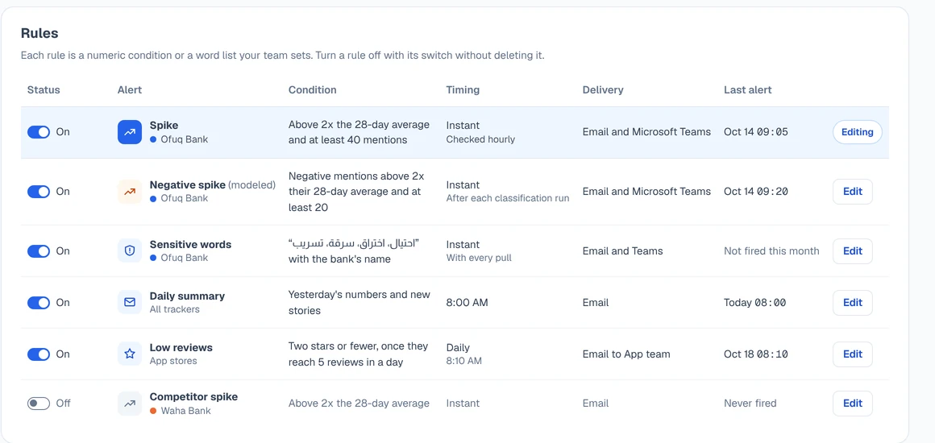Click the 'Email and Teams' delivery cell
Screen dimensions: 935x443
[622, 251]
